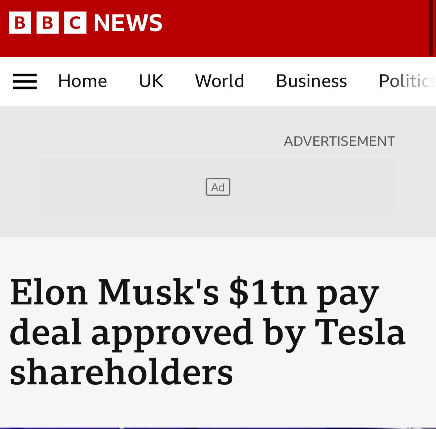Click the '$1tn' text in headline
Image resolution: width=436 pixels, height=429 pixels.
pyautogui.click(x=268, y=293)
